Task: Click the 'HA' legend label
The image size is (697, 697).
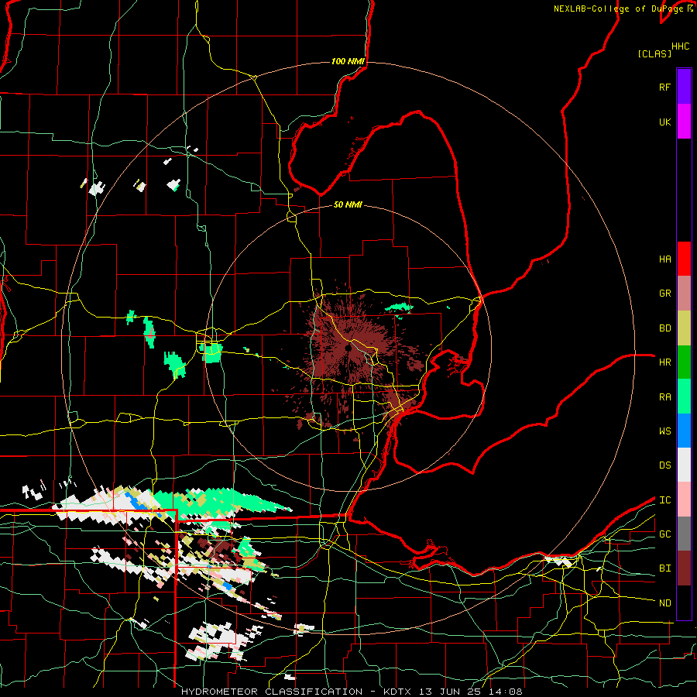Action: [x=664, y=259]
